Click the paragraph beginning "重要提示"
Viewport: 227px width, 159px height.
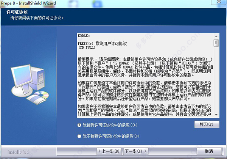pyautogui.click(x=145, y=67)
